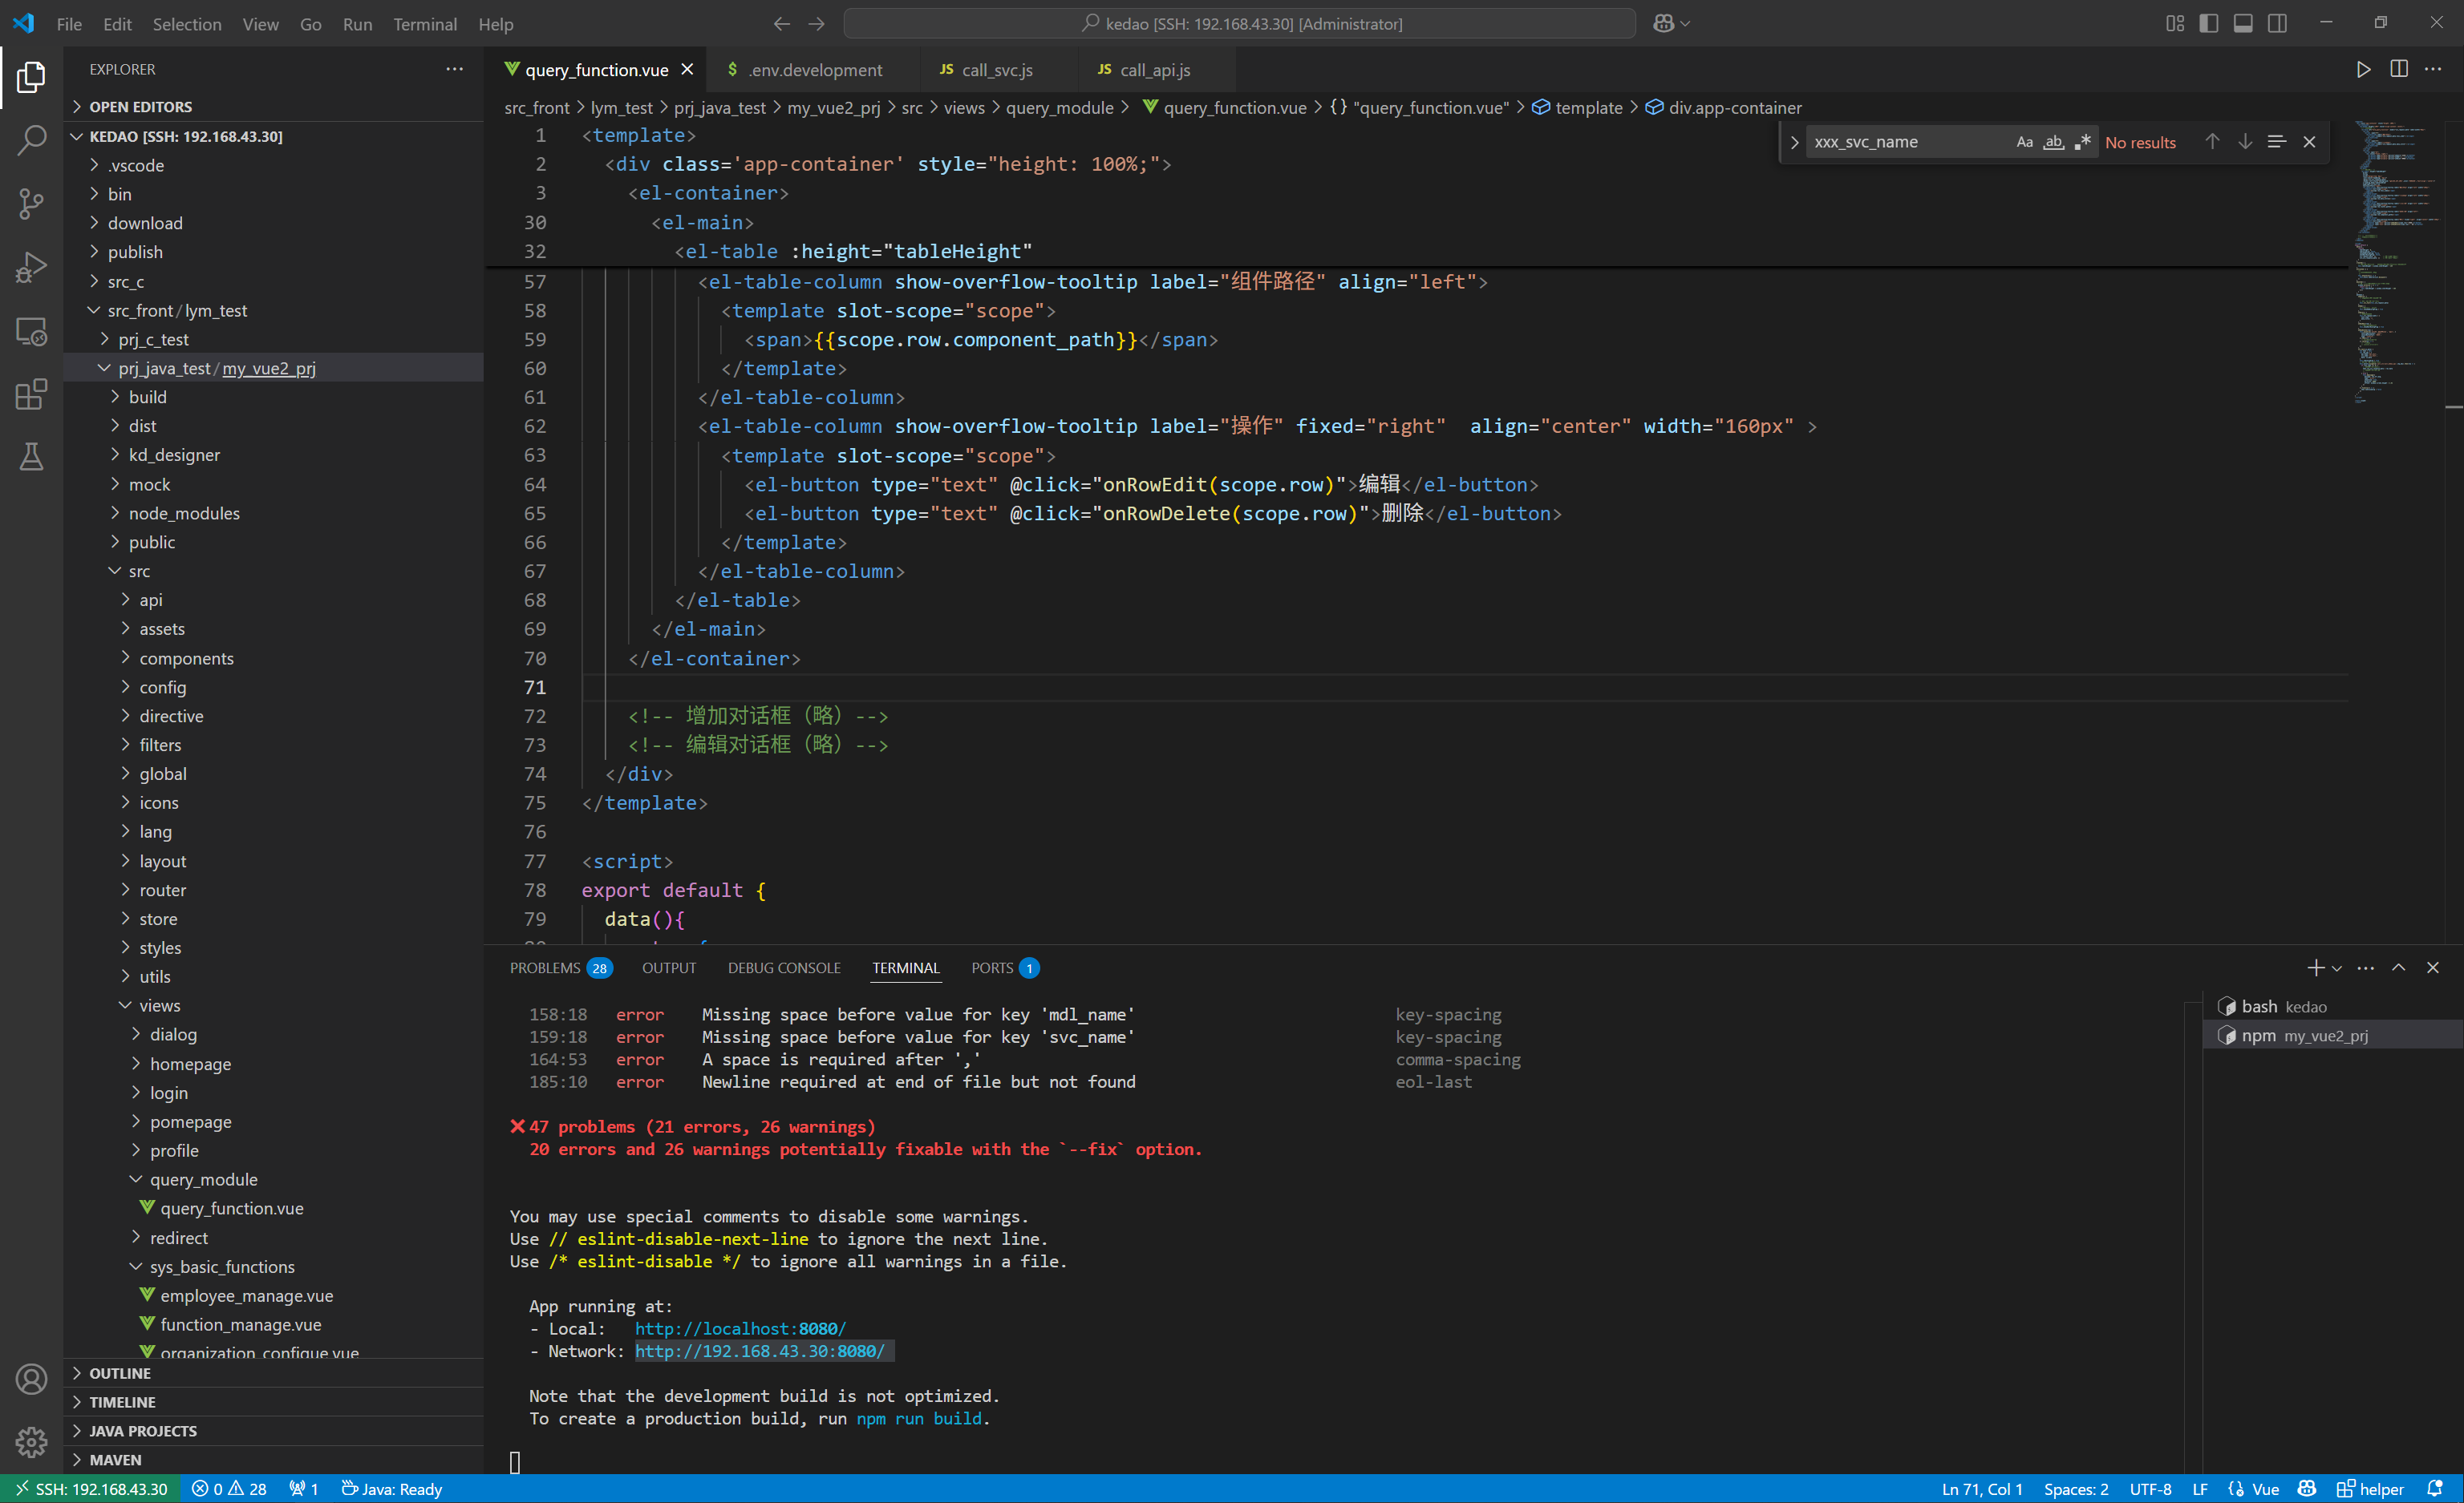Toggle Match Whole Word in find widget

pyautogui.click(x=2053, y=142)
